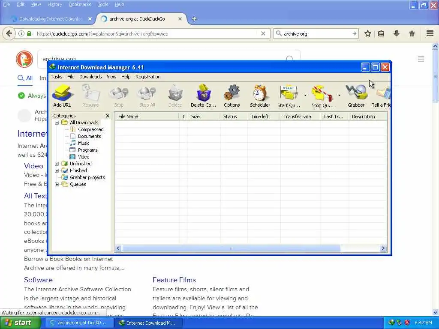The width and height of the screenshot is (439, 329).
Task: Click the Delete Completed toolbar icon
Action: coord(204,96)
